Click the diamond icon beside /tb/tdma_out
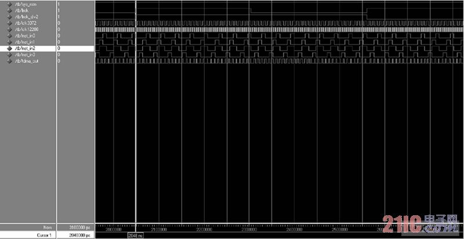464x239 pixels. click(10, 61)
